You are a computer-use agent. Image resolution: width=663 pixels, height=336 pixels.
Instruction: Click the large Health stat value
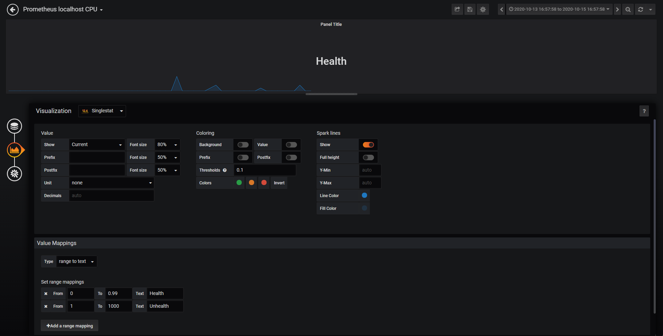(x=331, y=61)
